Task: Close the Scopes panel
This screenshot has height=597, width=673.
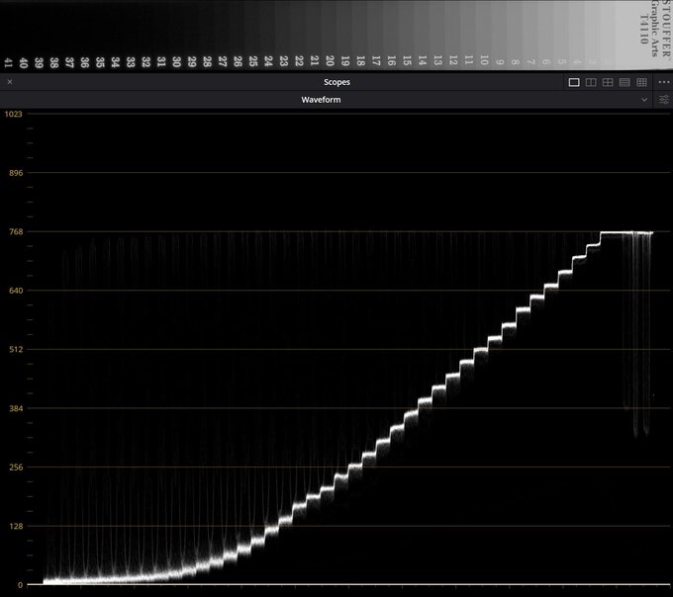Action: 10,82
